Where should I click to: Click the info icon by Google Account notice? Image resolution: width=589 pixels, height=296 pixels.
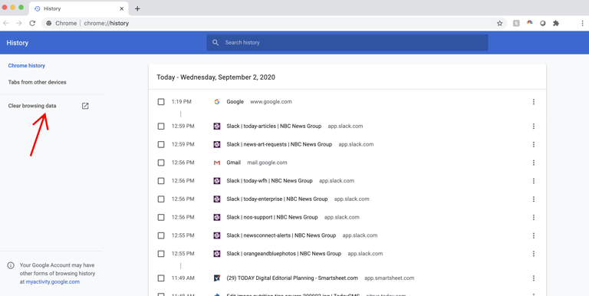pos(11,265)
